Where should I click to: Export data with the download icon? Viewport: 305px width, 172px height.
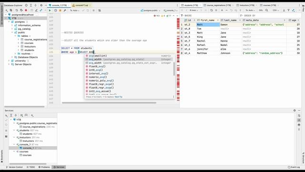(284, 11)
